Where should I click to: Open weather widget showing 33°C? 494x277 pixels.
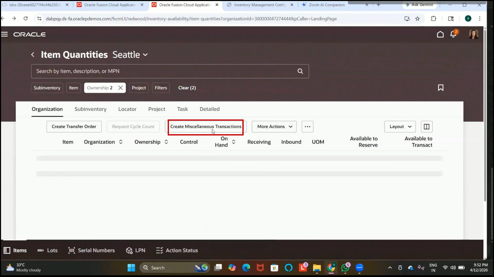(x=24, y=268)
